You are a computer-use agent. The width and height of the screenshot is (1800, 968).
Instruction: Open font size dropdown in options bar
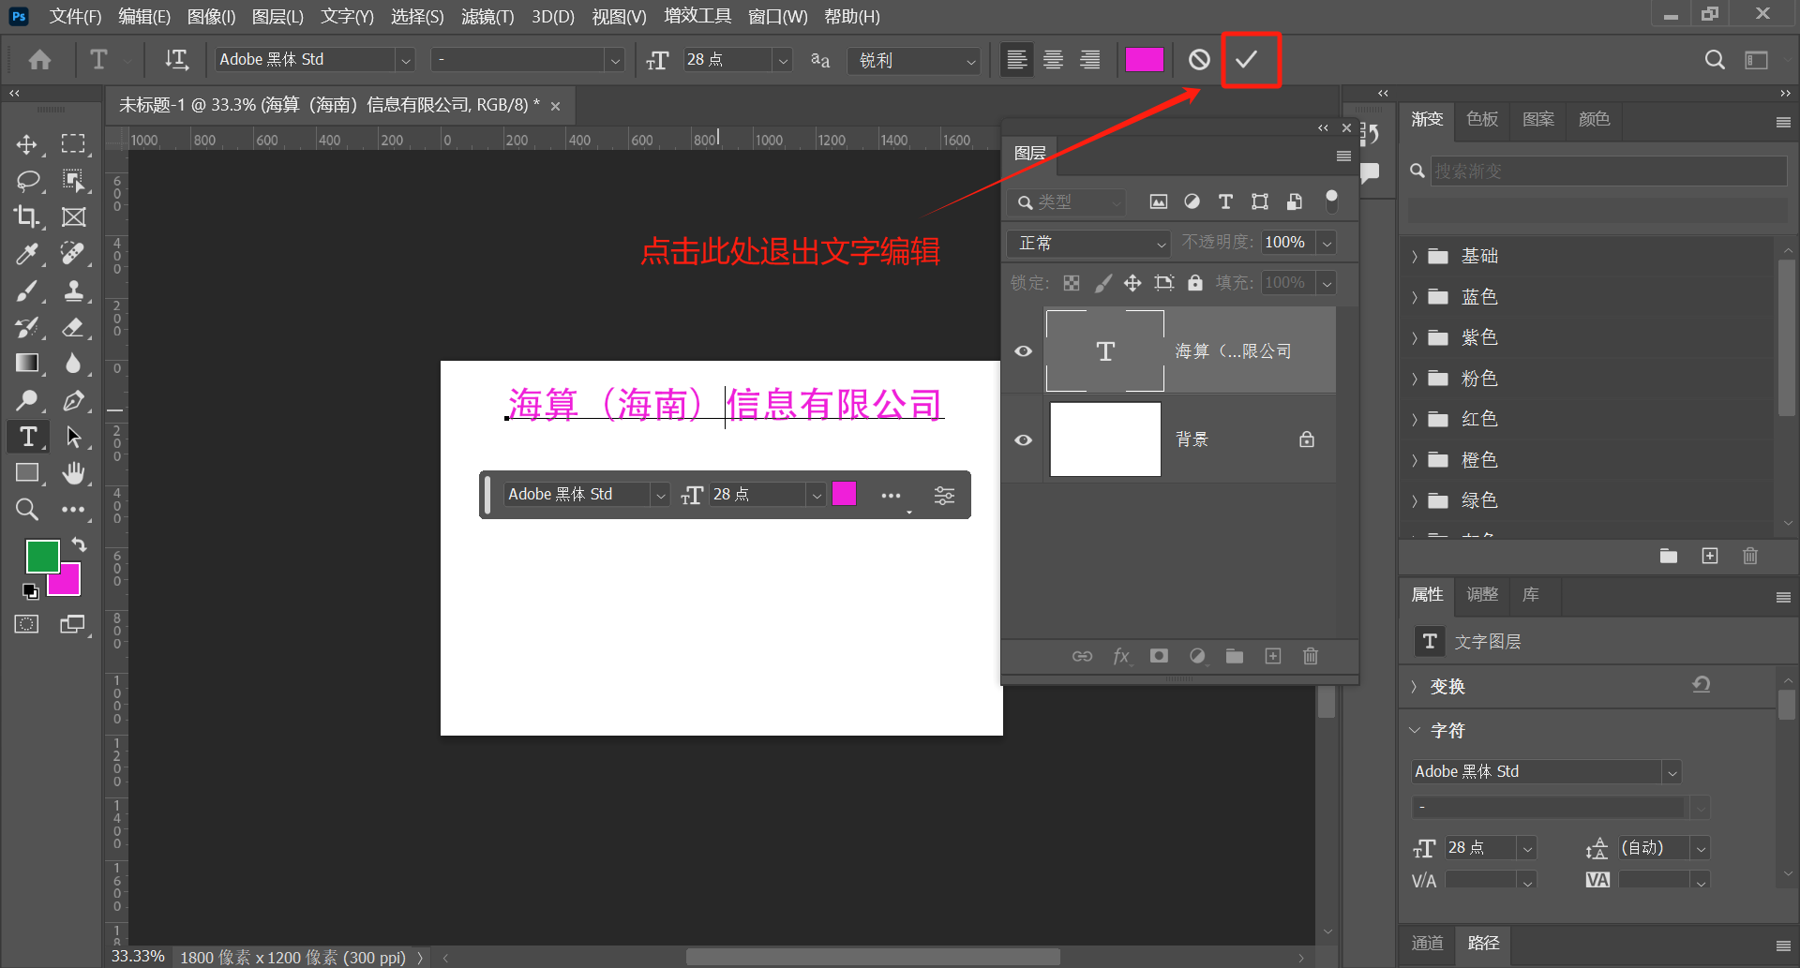[783, 60]
